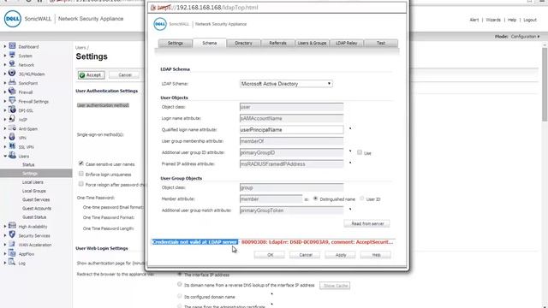This screenshot has width=548, height=308.
Task: Open the VoIP sidebar icon
Action: 12,119
